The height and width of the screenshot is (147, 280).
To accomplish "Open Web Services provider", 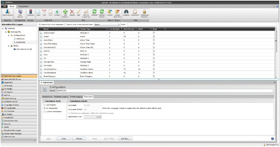I will click(19, 137).
